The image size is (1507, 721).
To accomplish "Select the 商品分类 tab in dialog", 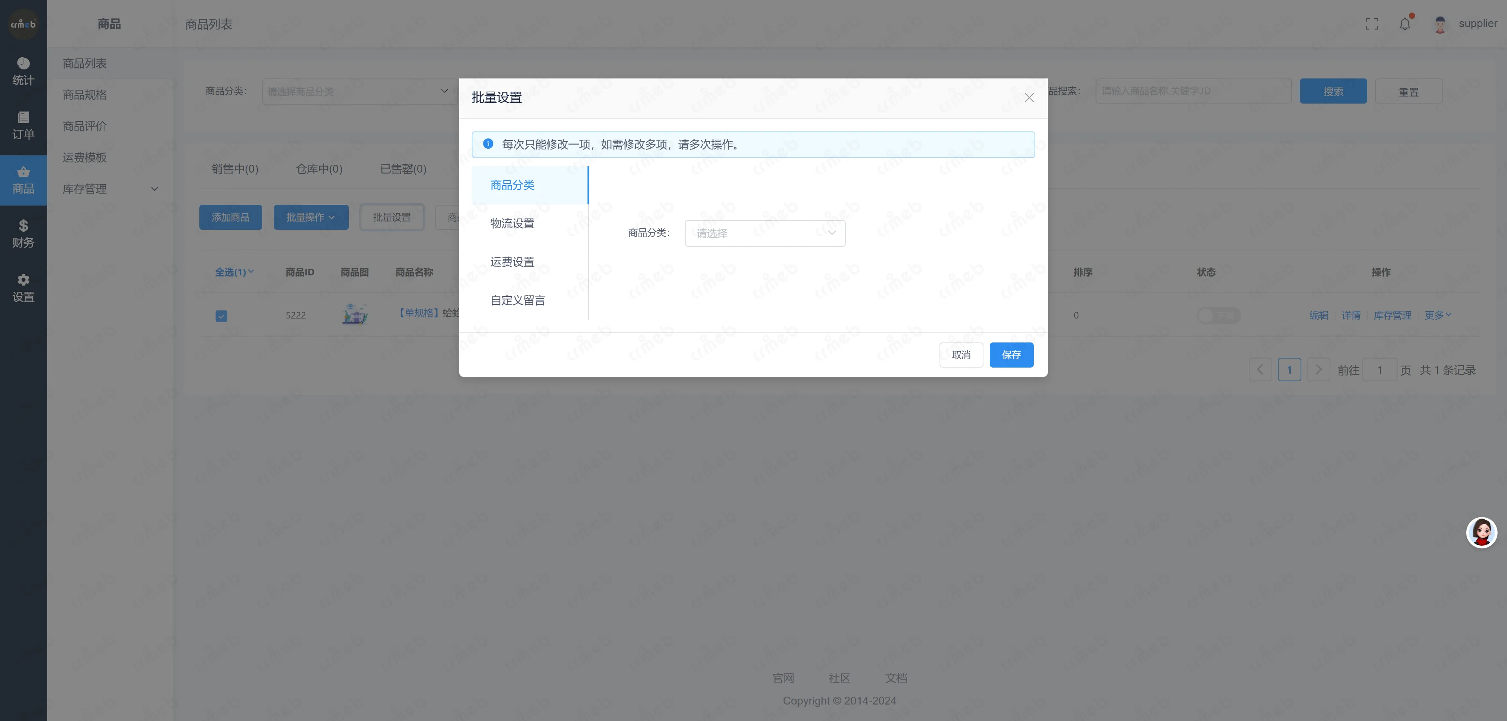I will click(x=529, y=185).
